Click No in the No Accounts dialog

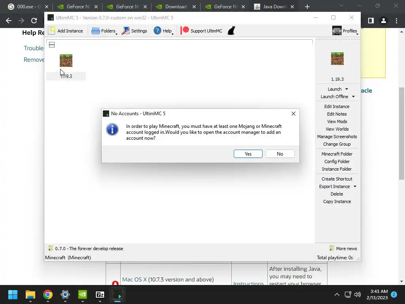click(x=280, y=154)
